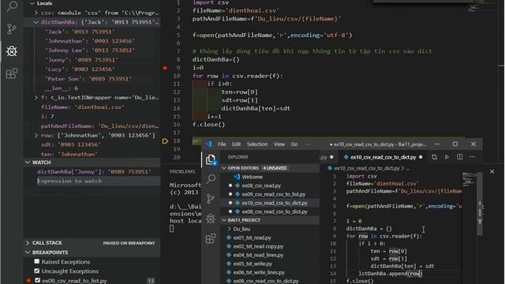This screenshot has height=284, width=505.
Task: Open the Selection menu in front window
Action: 257,144
